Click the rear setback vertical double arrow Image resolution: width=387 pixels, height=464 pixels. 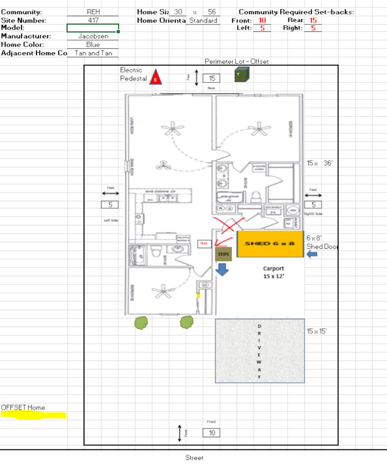pos(196,78)
